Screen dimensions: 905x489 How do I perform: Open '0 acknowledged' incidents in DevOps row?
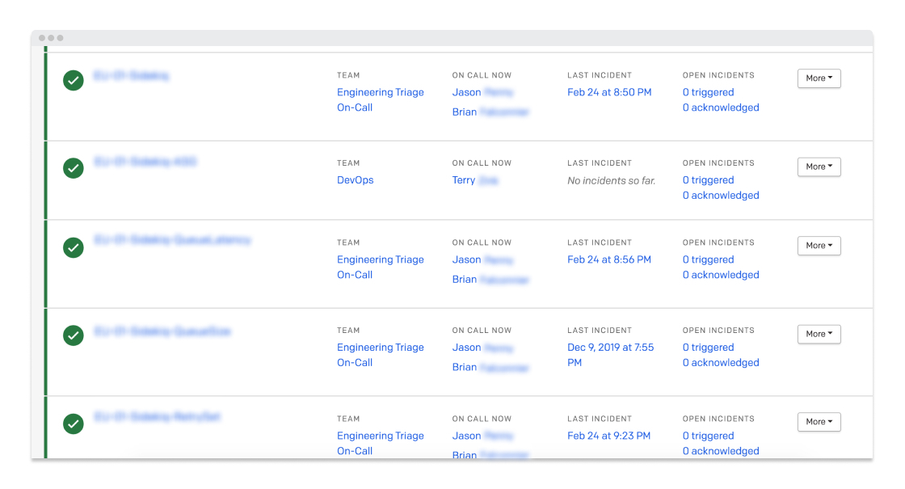pyautogui.click(x=721, y=195)
